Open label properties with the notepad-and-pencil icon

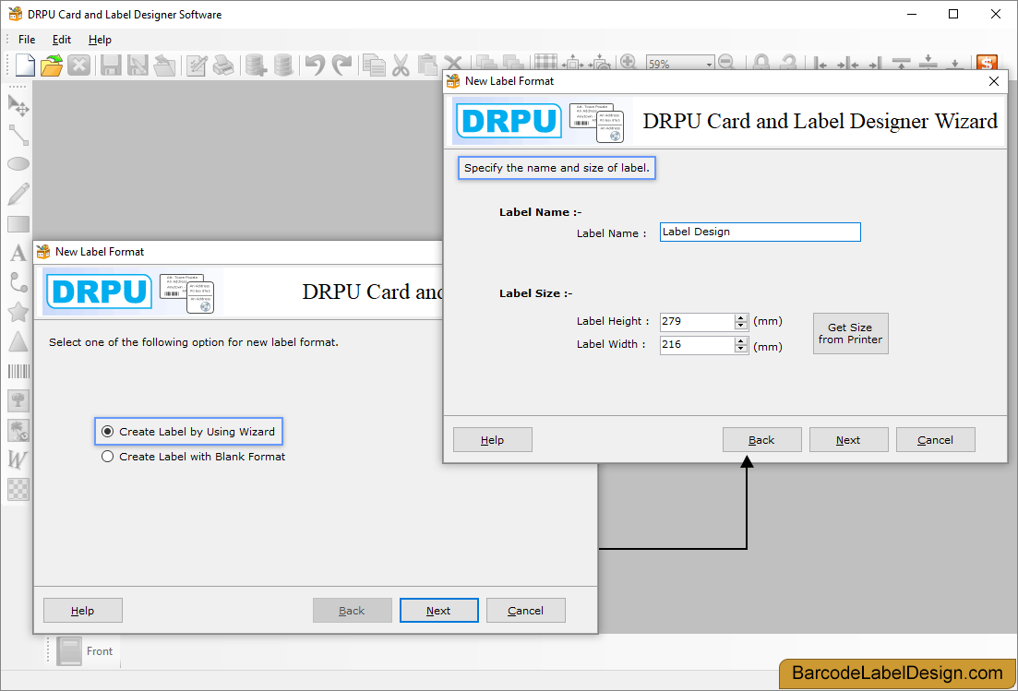tap(197, 65)
